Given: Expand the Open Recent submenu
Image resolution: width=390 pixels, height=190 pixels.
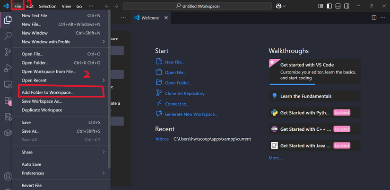Looking at the screenshot, I should (60, 80).
